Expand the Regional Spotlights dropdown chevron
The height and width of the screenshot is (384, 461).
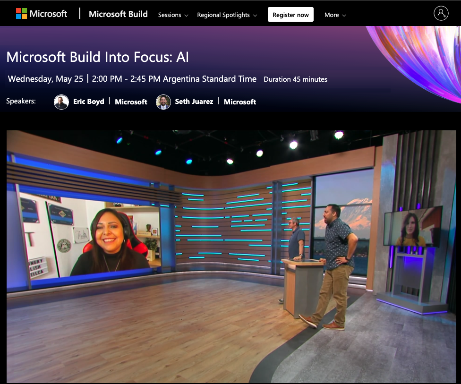tap(255, 16)
